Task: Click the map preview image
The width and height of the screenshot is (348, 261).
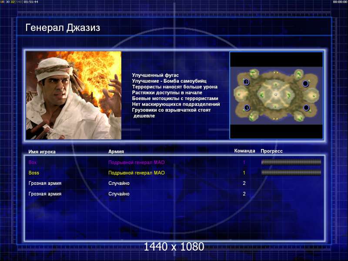Action: tap(276, 95)
